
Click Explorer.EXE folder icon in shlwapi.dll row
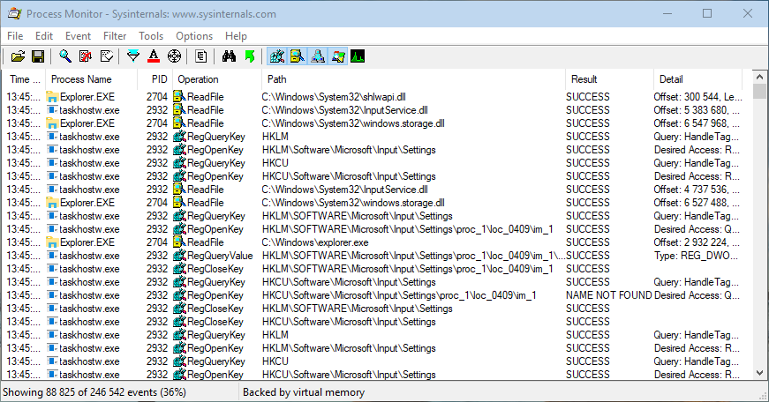pyautogui.click(x=52, y=97)
